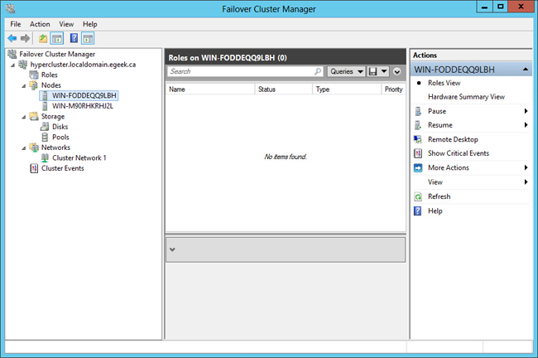Select Cluster Events tree label
This screenshot has height=358, width=538.
coord(62,168)
